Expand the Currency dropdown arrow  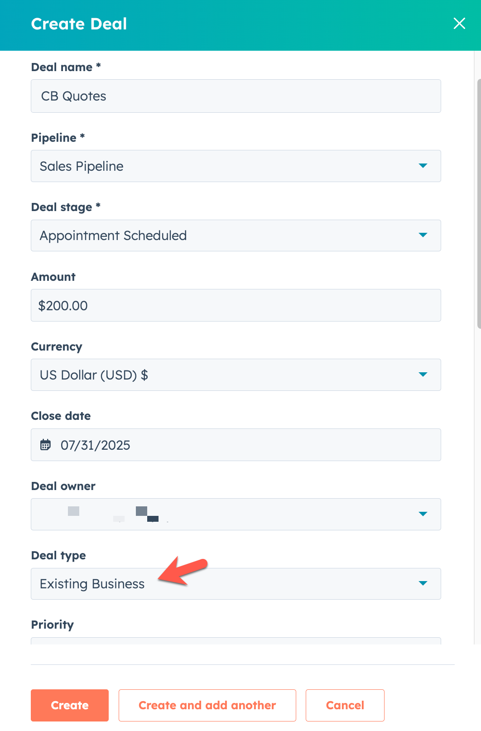[x=423, y=375]
